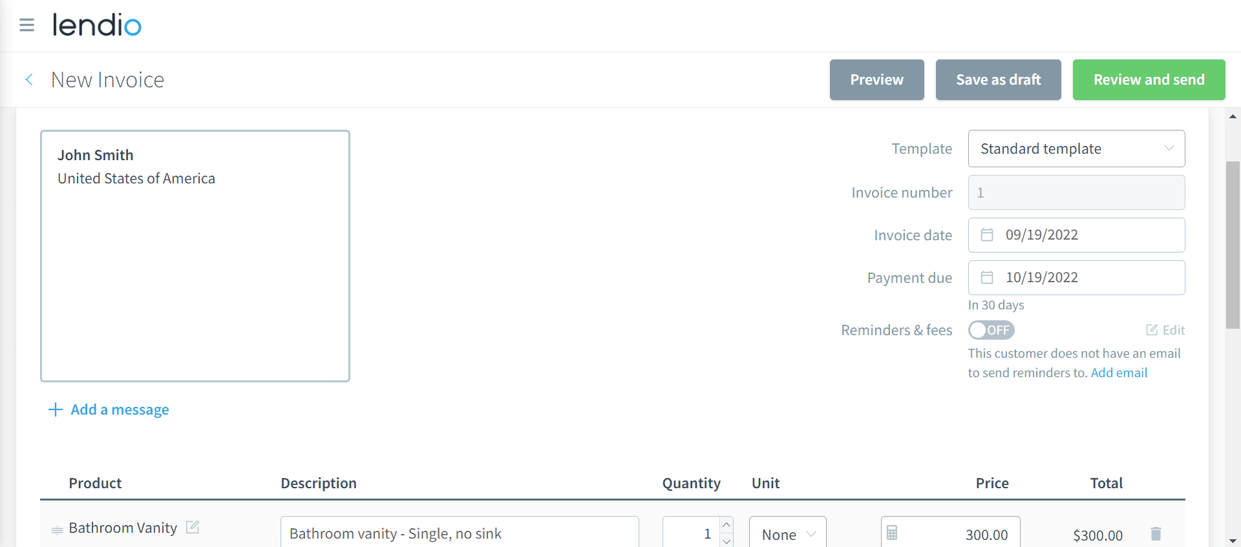This screenshot has height=547, width=1241.
Task: Click the Payment due field 10/19/2022
Action: coord(1076,278)
